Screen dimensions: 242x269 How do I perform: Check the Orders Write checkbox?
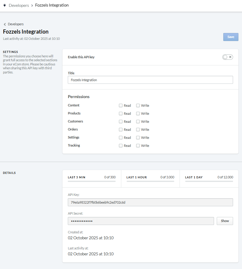pyautogui.click(x=138, y=130)
